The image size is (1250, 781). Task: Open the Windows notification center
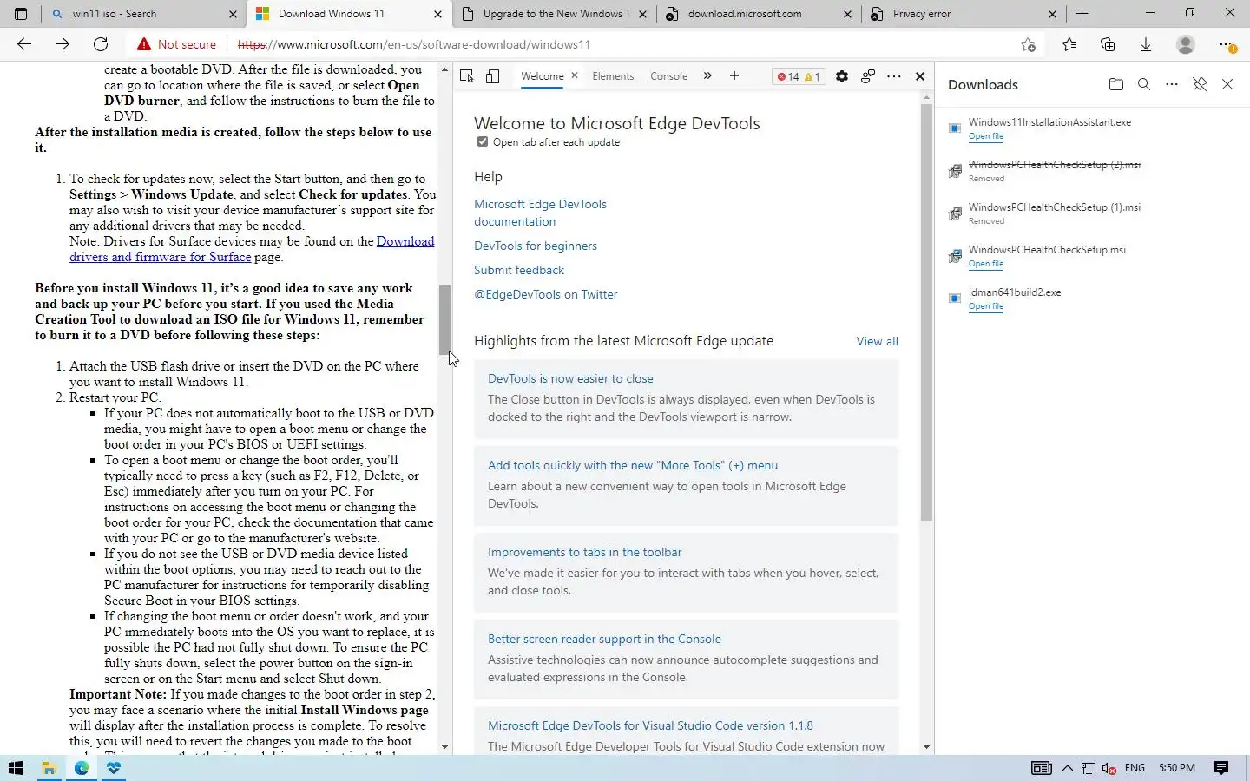(x=1221, y=768)
